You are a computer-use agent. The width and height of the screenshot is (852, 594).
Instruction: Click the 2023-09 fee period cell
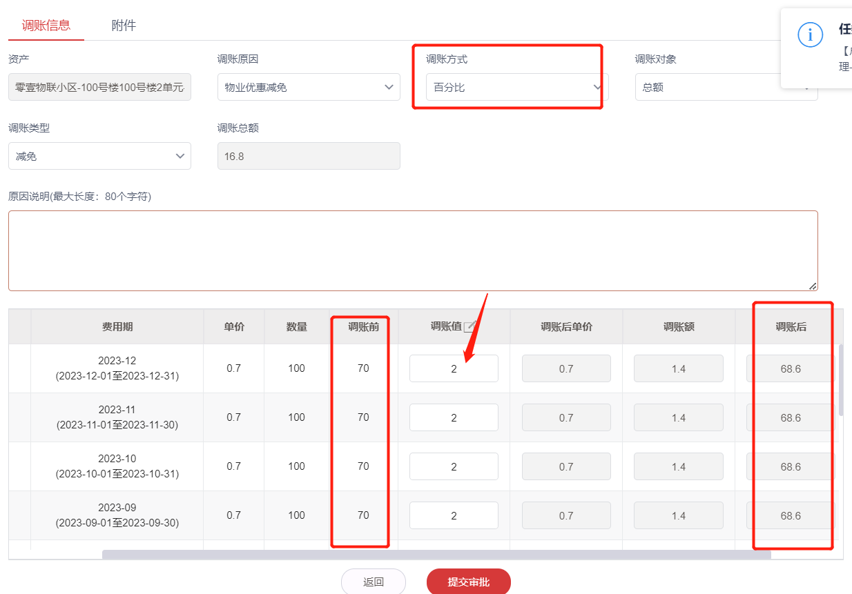click(117, 515)
